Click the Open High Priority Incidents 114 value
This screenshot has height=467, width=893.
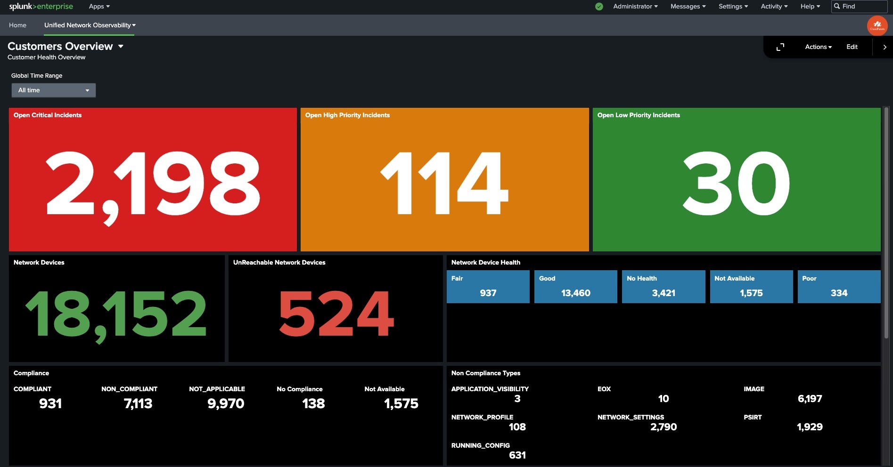444,184
